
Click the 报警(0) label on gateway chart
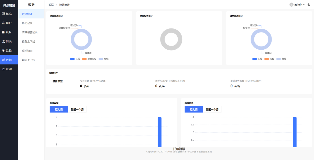click(247, 28)
